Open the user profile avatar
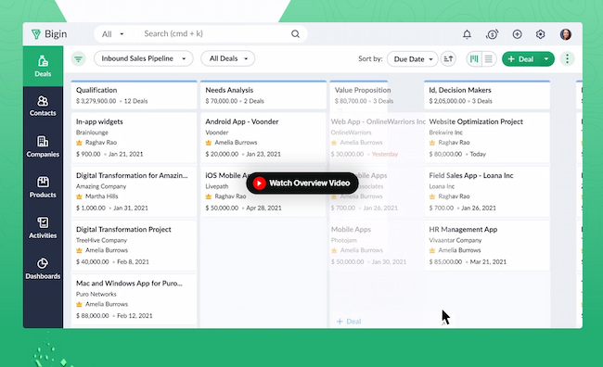 (565, 34)
